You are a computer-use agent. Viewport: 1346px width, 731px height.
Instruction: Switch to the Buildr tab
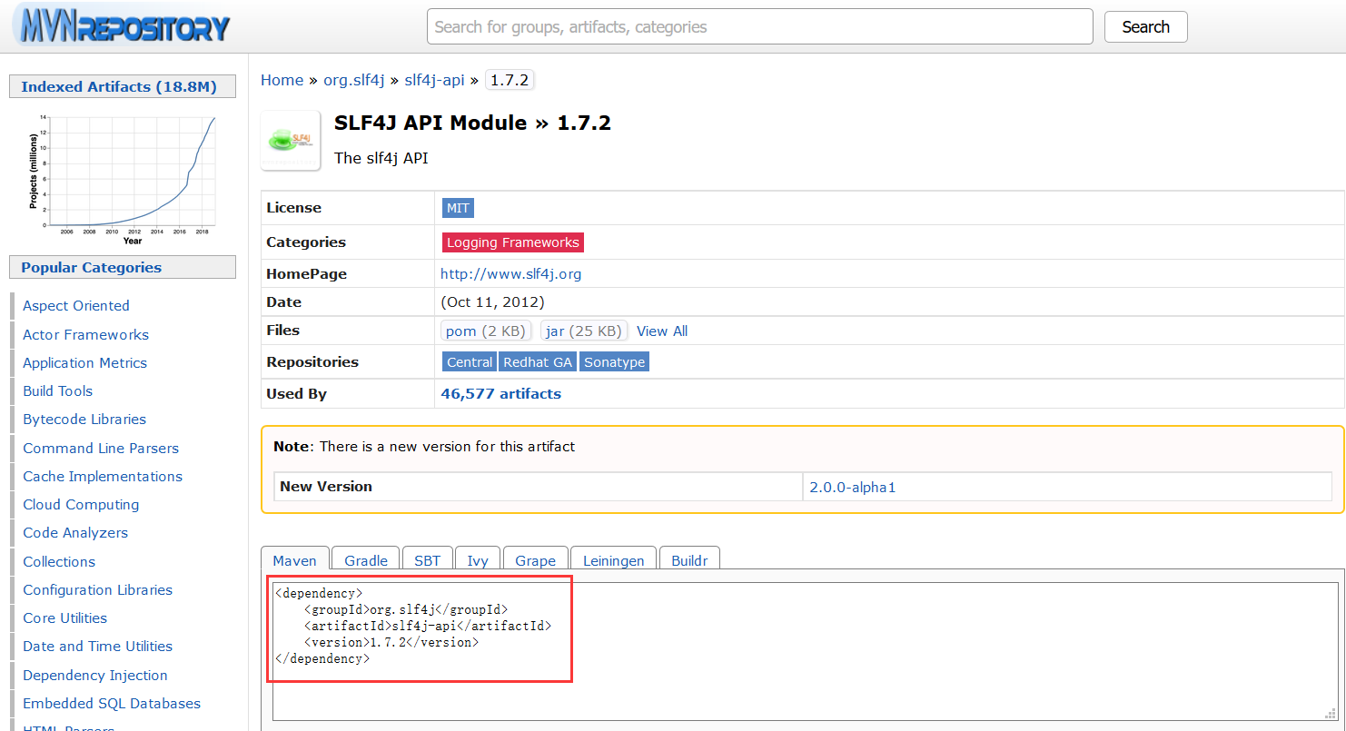689,560
